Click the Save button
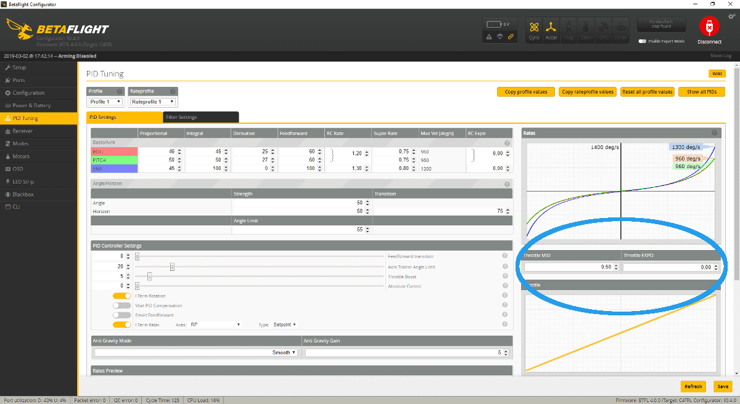 point(722,387)
